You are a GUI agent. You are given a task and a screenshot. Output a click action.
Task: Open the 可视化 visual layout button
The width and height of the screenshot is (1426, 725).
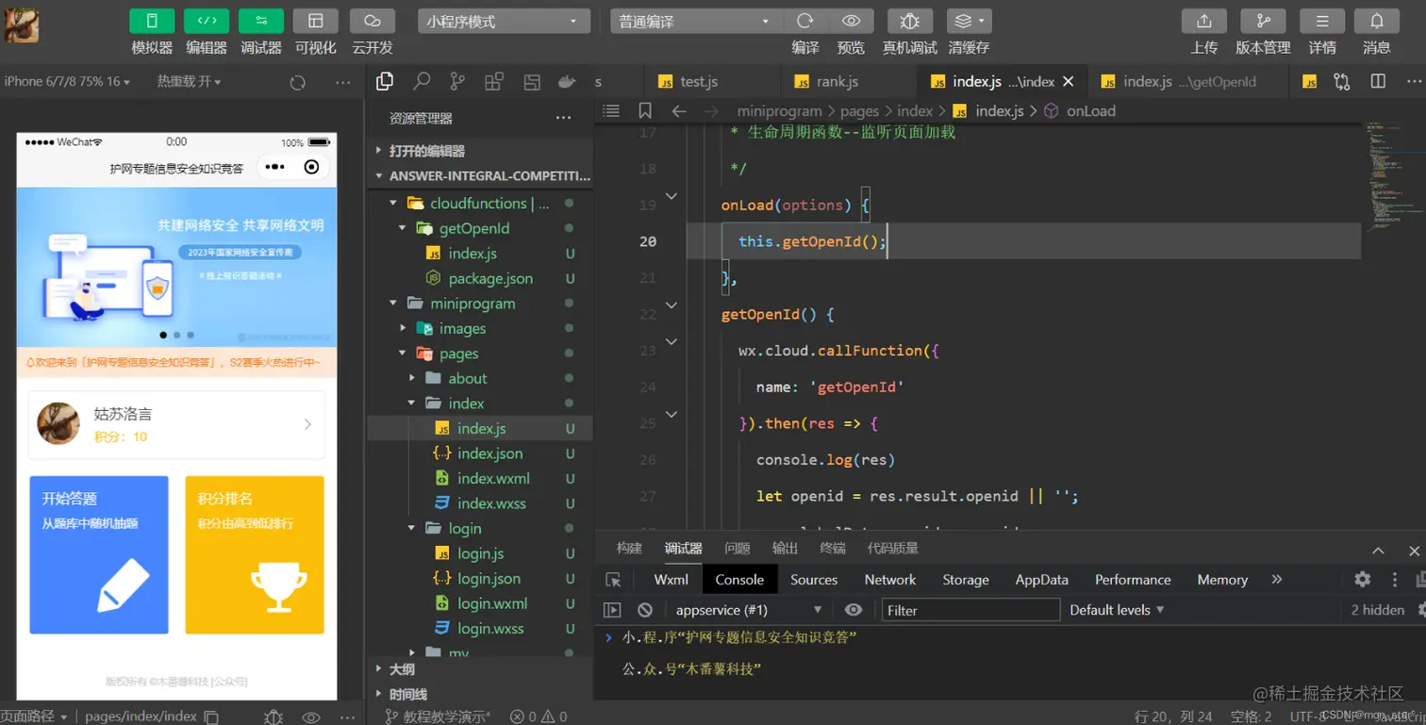(316, 21)
